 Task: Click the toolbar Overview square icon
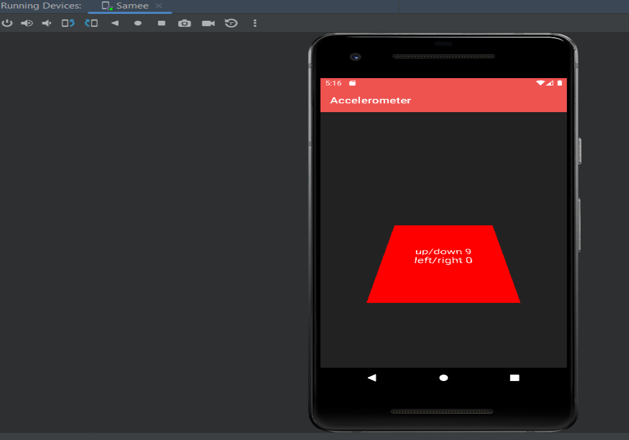point(162,23)
